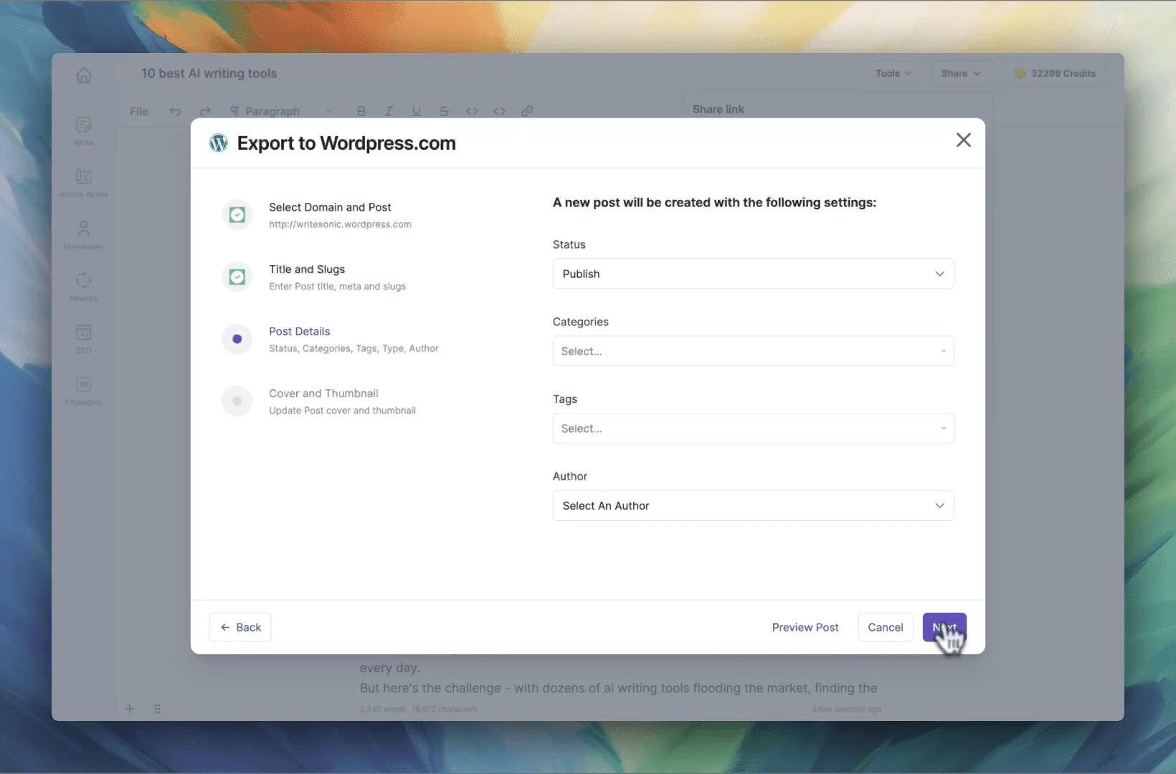Viewport: 1176px width, 774px height.
Task: Click the active step dot for Post Details
Action: (237, 339)
